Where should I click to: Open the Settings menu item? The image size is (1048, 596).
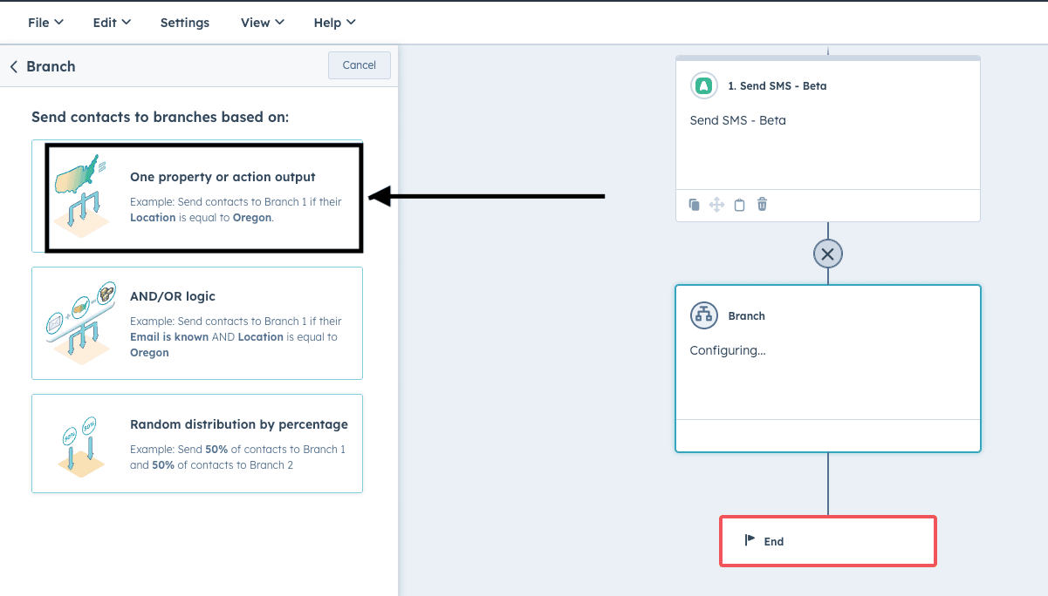(x=185, y=23)
